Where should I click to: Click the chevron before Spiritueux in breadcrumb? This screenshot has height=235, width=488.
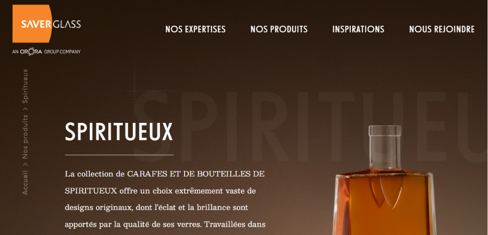click(25, 109)
